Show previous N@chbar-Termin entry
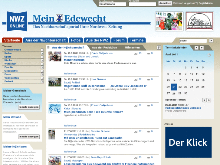Screen dimensions: 220x165 (x=204, y=100)
